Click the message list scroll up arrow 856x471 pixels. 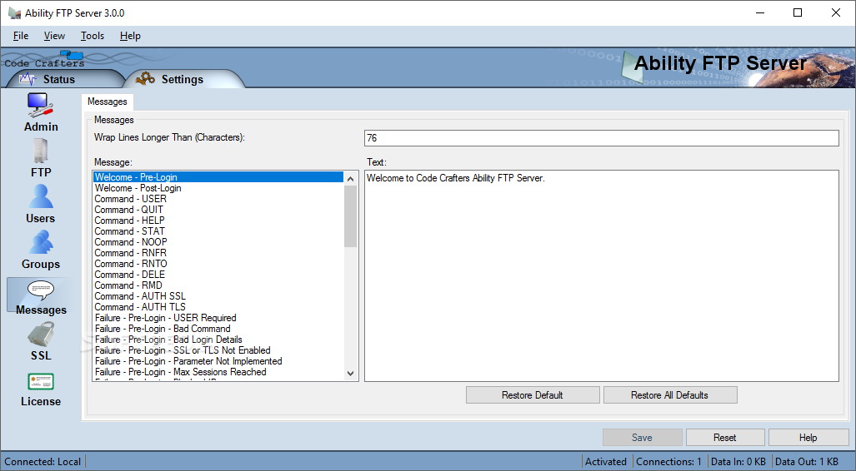tap(350, 178)
